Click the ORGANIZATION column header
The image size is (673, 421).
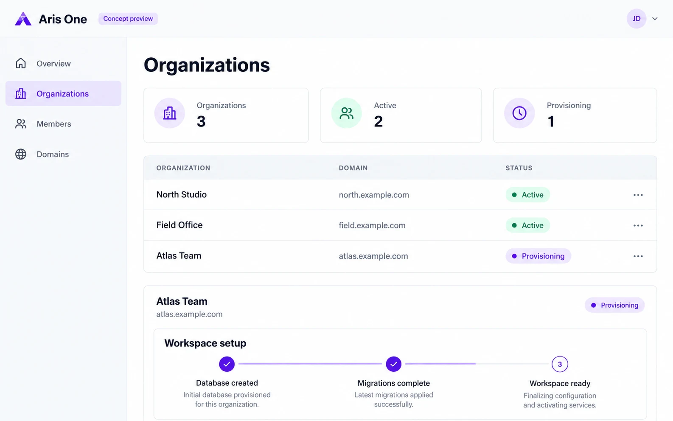[183, 168]
